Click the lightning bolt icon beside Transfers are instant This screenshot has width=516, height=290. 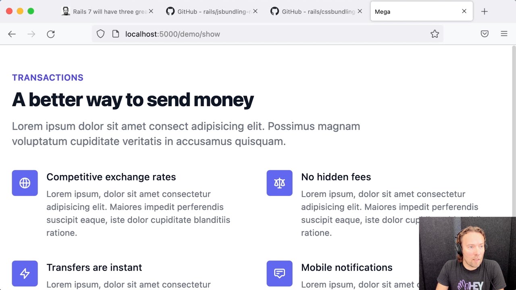coord(25,273)
